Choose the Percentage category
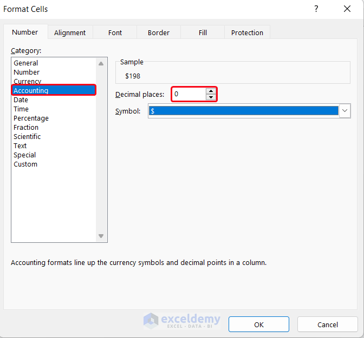364x338 pixels. tap(54, 118)
